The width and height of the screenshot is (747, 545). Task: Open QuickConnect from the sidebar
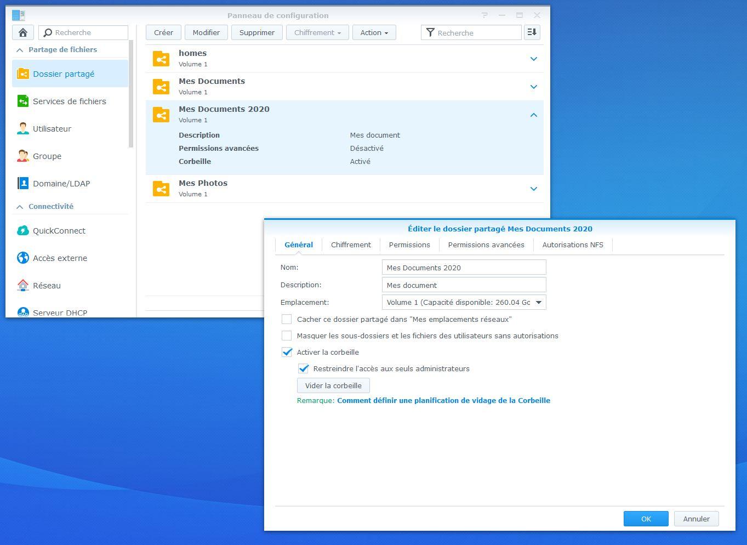[x=23, y=231]
